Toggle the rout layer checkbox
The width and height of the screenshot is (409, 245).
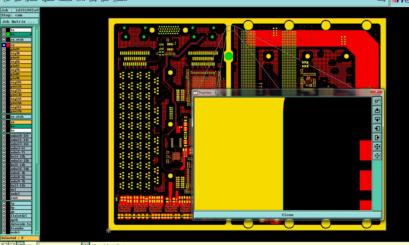point(4,198)
